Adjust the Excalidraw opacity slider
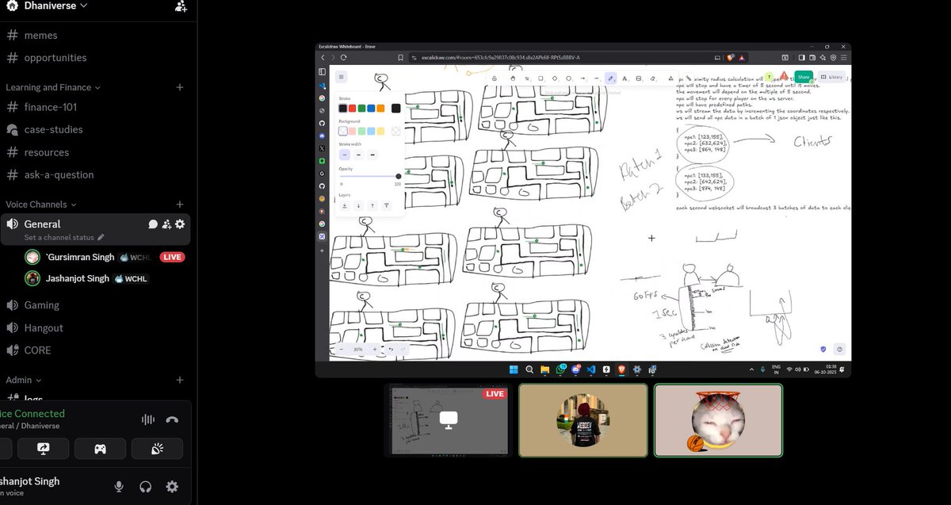Image resolution: width=951 pixels, height=505 pixels. [369, 177]
